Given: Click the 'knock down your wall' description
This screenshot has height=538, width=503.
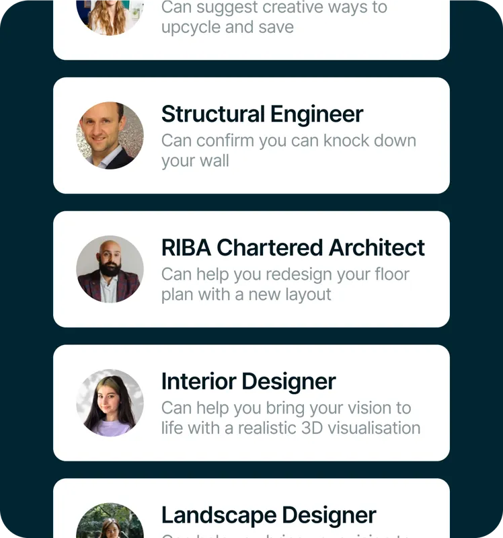Looking at the screenshot, I should click(288, 151).
